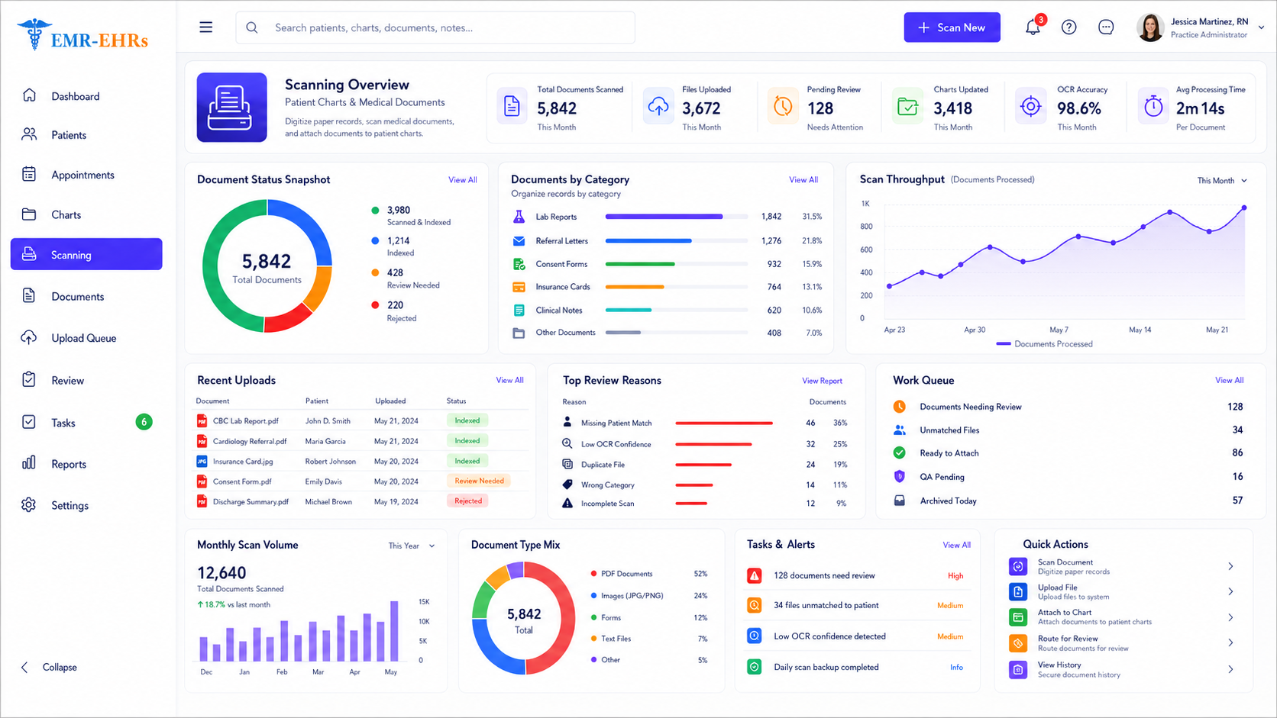Click the QA Pending shield icon
This screenshot has height=718, width=1277.
(x=900, y=477)
